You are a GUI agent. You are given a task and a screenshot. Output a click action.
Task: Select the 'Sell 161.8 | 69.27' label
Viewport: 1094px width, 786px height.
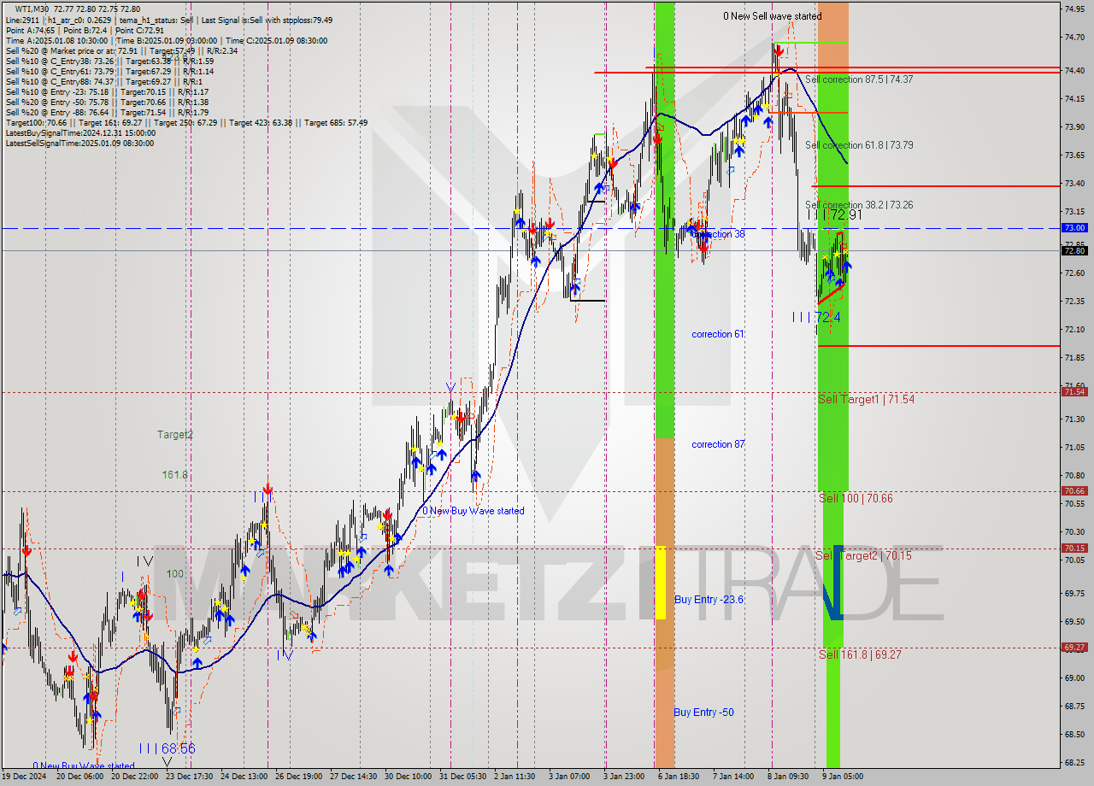pos(860,654)
